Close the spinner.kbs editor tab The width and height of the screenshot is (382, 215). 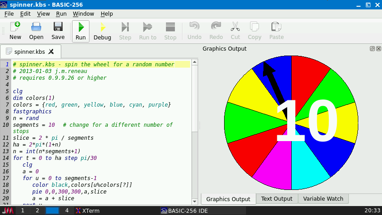click(51, 52)
